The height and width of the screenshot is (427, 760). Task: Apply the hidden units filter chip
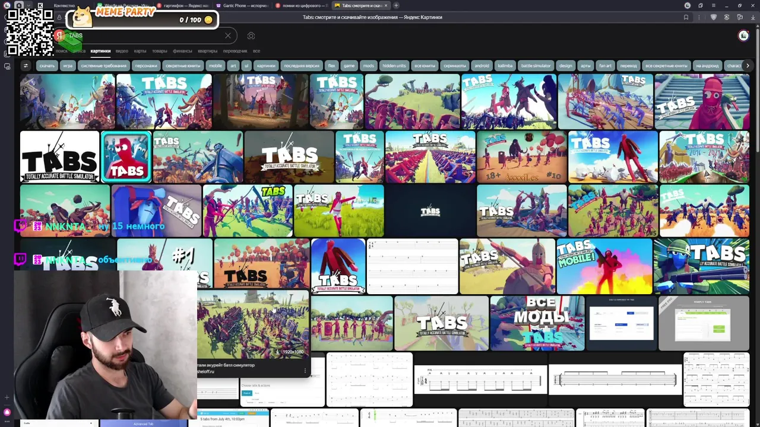point(394,66)
